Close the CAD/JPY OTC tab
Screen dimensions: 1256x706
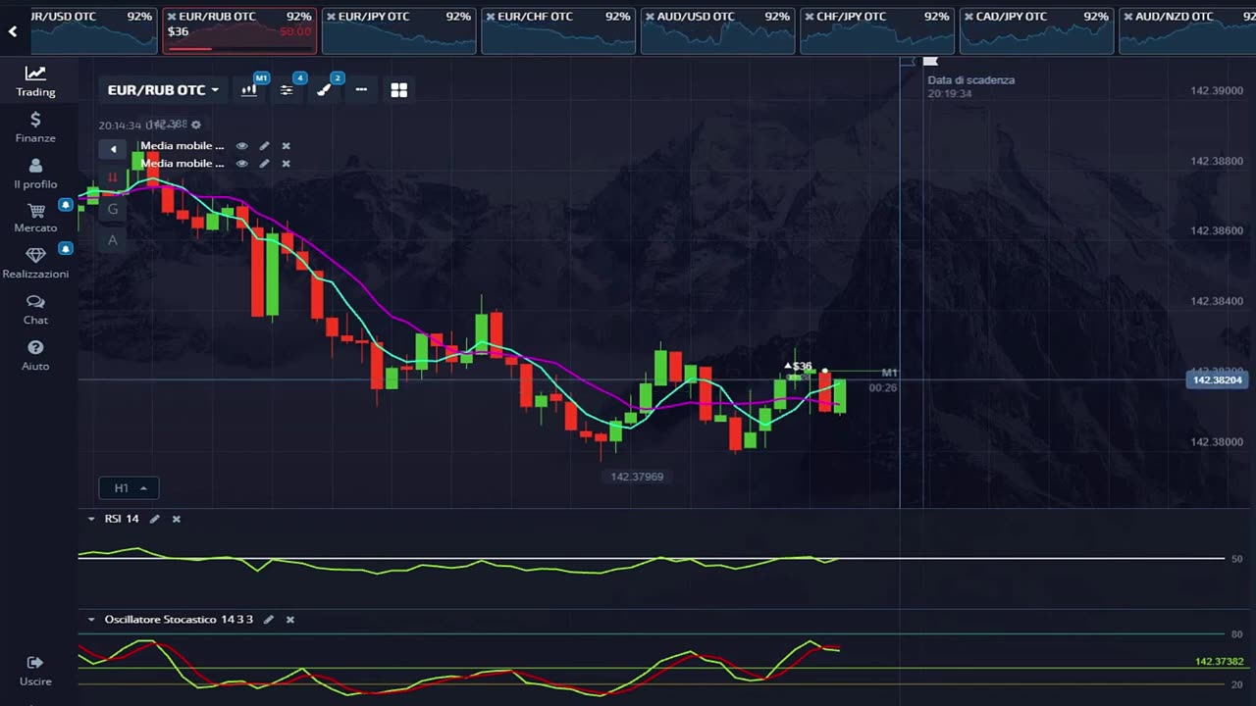click(x=968, y=17)
